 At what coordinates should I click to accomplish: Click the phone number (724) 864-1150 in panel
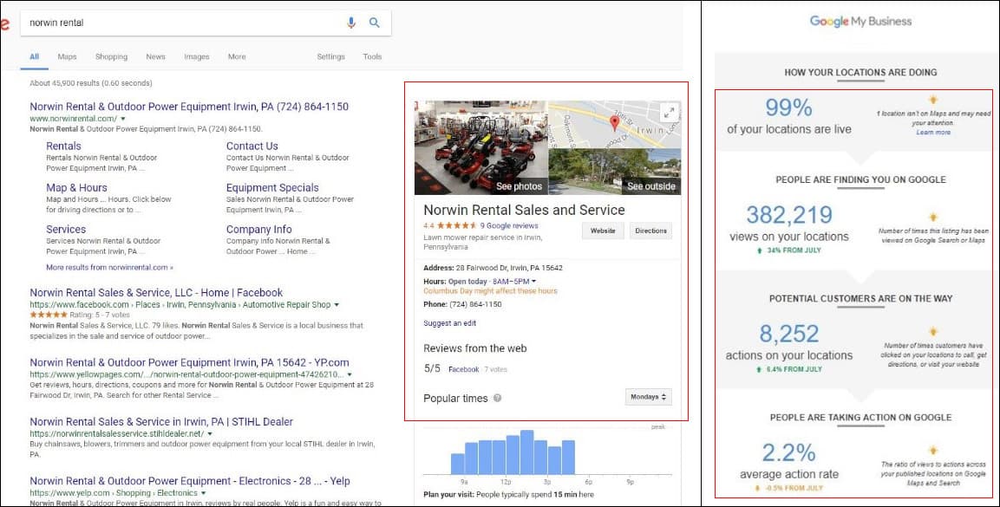[476, 304]
